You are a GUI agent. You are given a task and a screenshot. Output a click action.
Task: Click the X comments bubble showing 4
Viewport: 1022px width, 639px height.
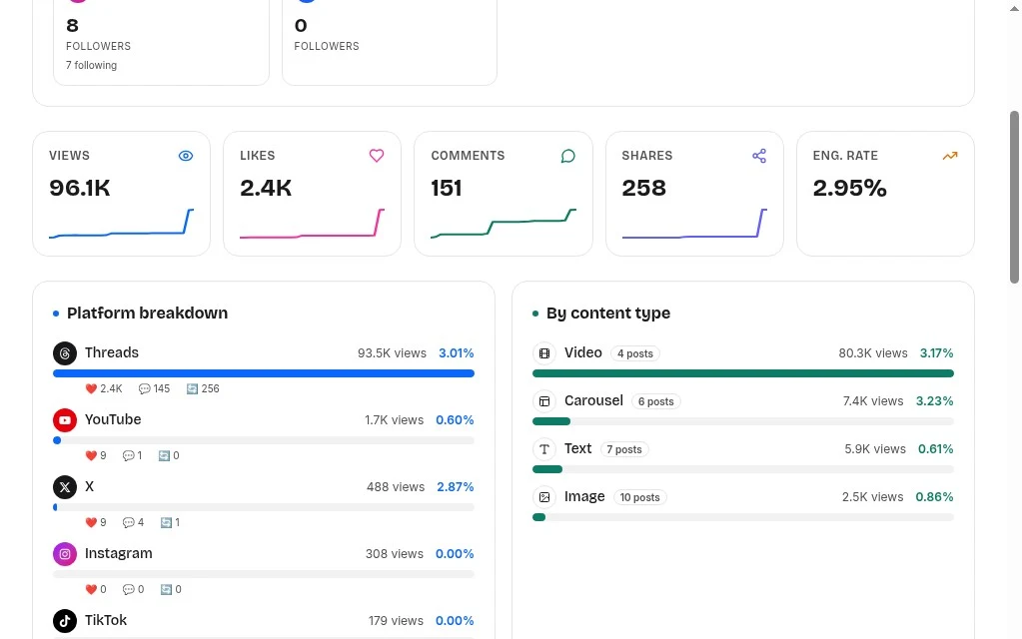click(x=129, y=522)
